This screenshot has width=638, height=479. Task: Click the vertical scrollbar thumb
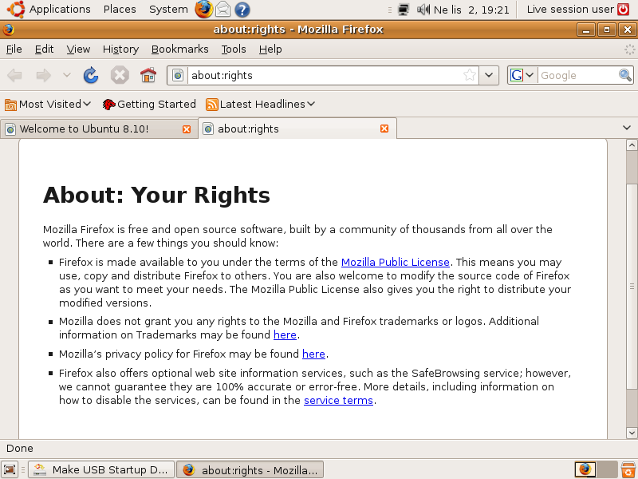[632, 286]
